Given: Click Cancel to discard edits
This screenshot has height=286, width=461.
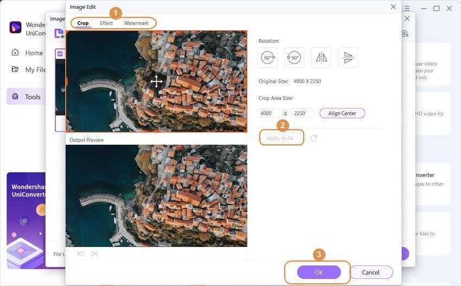Looking at the screenshot, I should click(x=371, y=272).
